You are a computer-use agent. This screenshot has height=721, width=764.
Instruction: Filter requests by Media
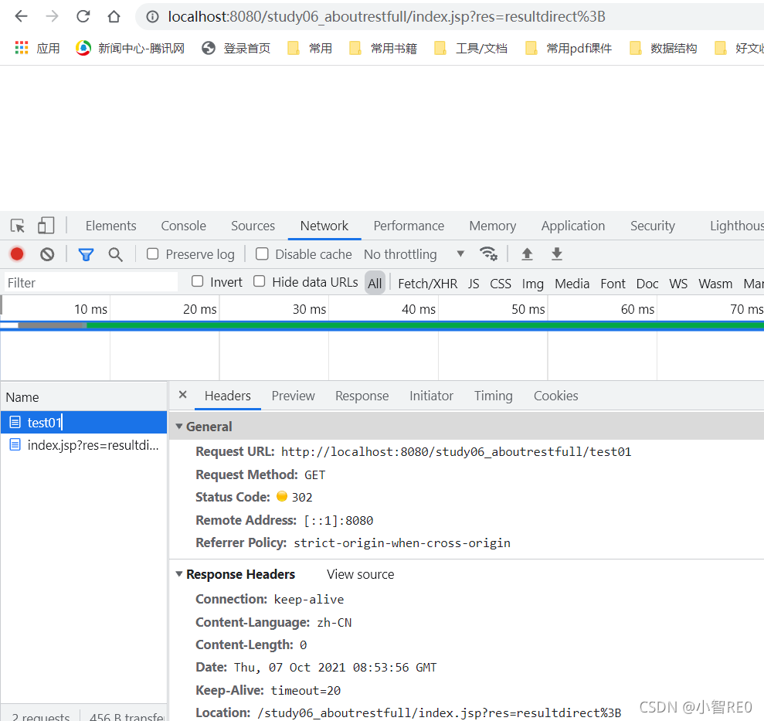572,284
